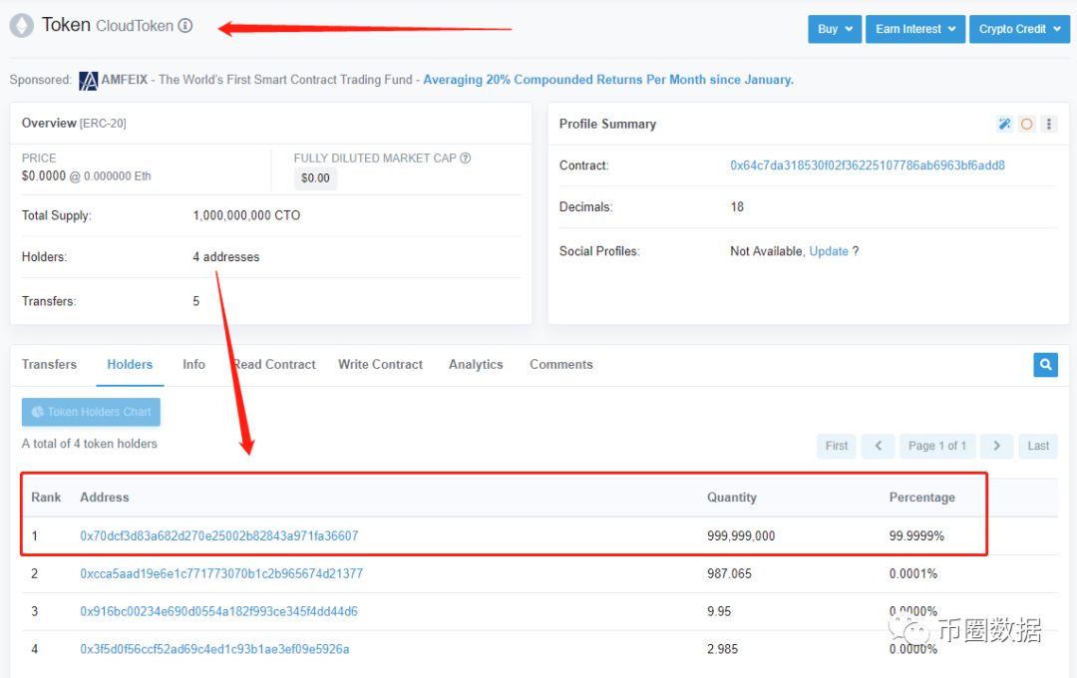This screenshot has height=678, width=1077.
Task: Select the price $0.0000 text
Action: 43,175
